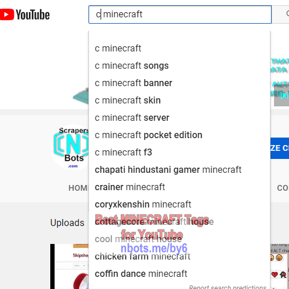Click inside the search text field
Image resolution: width=289 pixels, height=289 pixels.
click(x=180, y=14)
